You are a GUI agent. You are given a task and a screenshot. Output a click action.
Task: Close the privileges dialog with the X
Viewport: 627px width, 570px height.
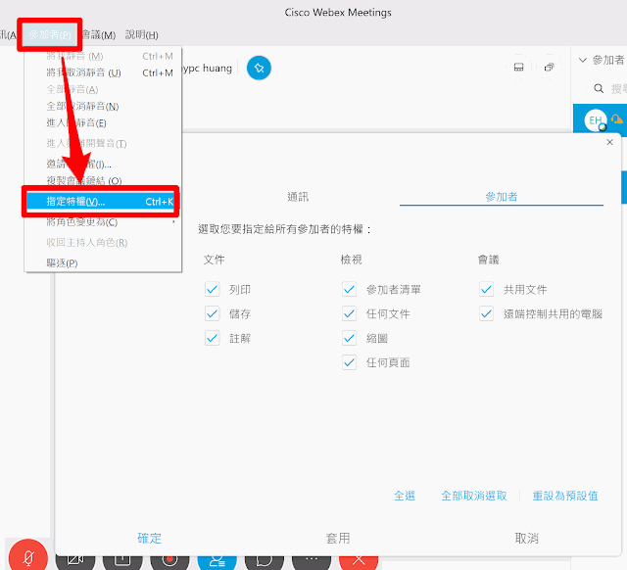click(609, 142)
